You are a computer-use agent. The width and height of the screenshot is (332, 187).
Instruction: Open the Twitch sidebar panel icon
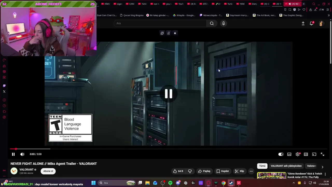tap(4, 86)
